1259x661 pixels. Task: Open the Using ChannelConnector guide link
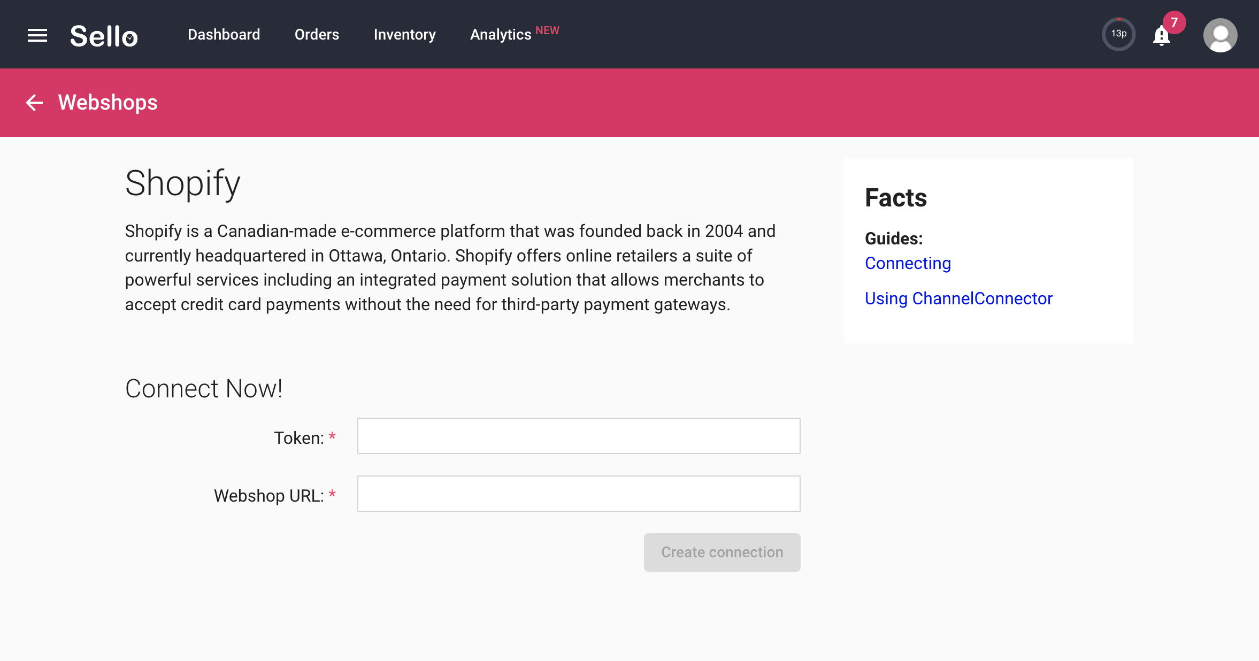pyautogui.click(x=958, y=298)
